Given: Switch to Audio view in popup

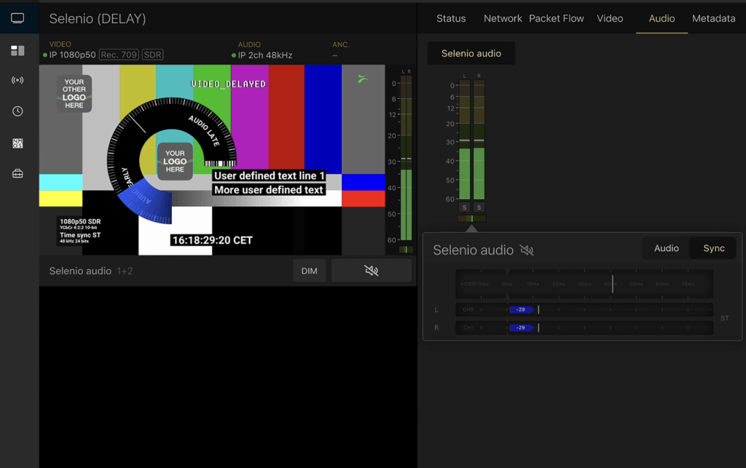Looking at the screenshot, I should (x=666, y=248).
